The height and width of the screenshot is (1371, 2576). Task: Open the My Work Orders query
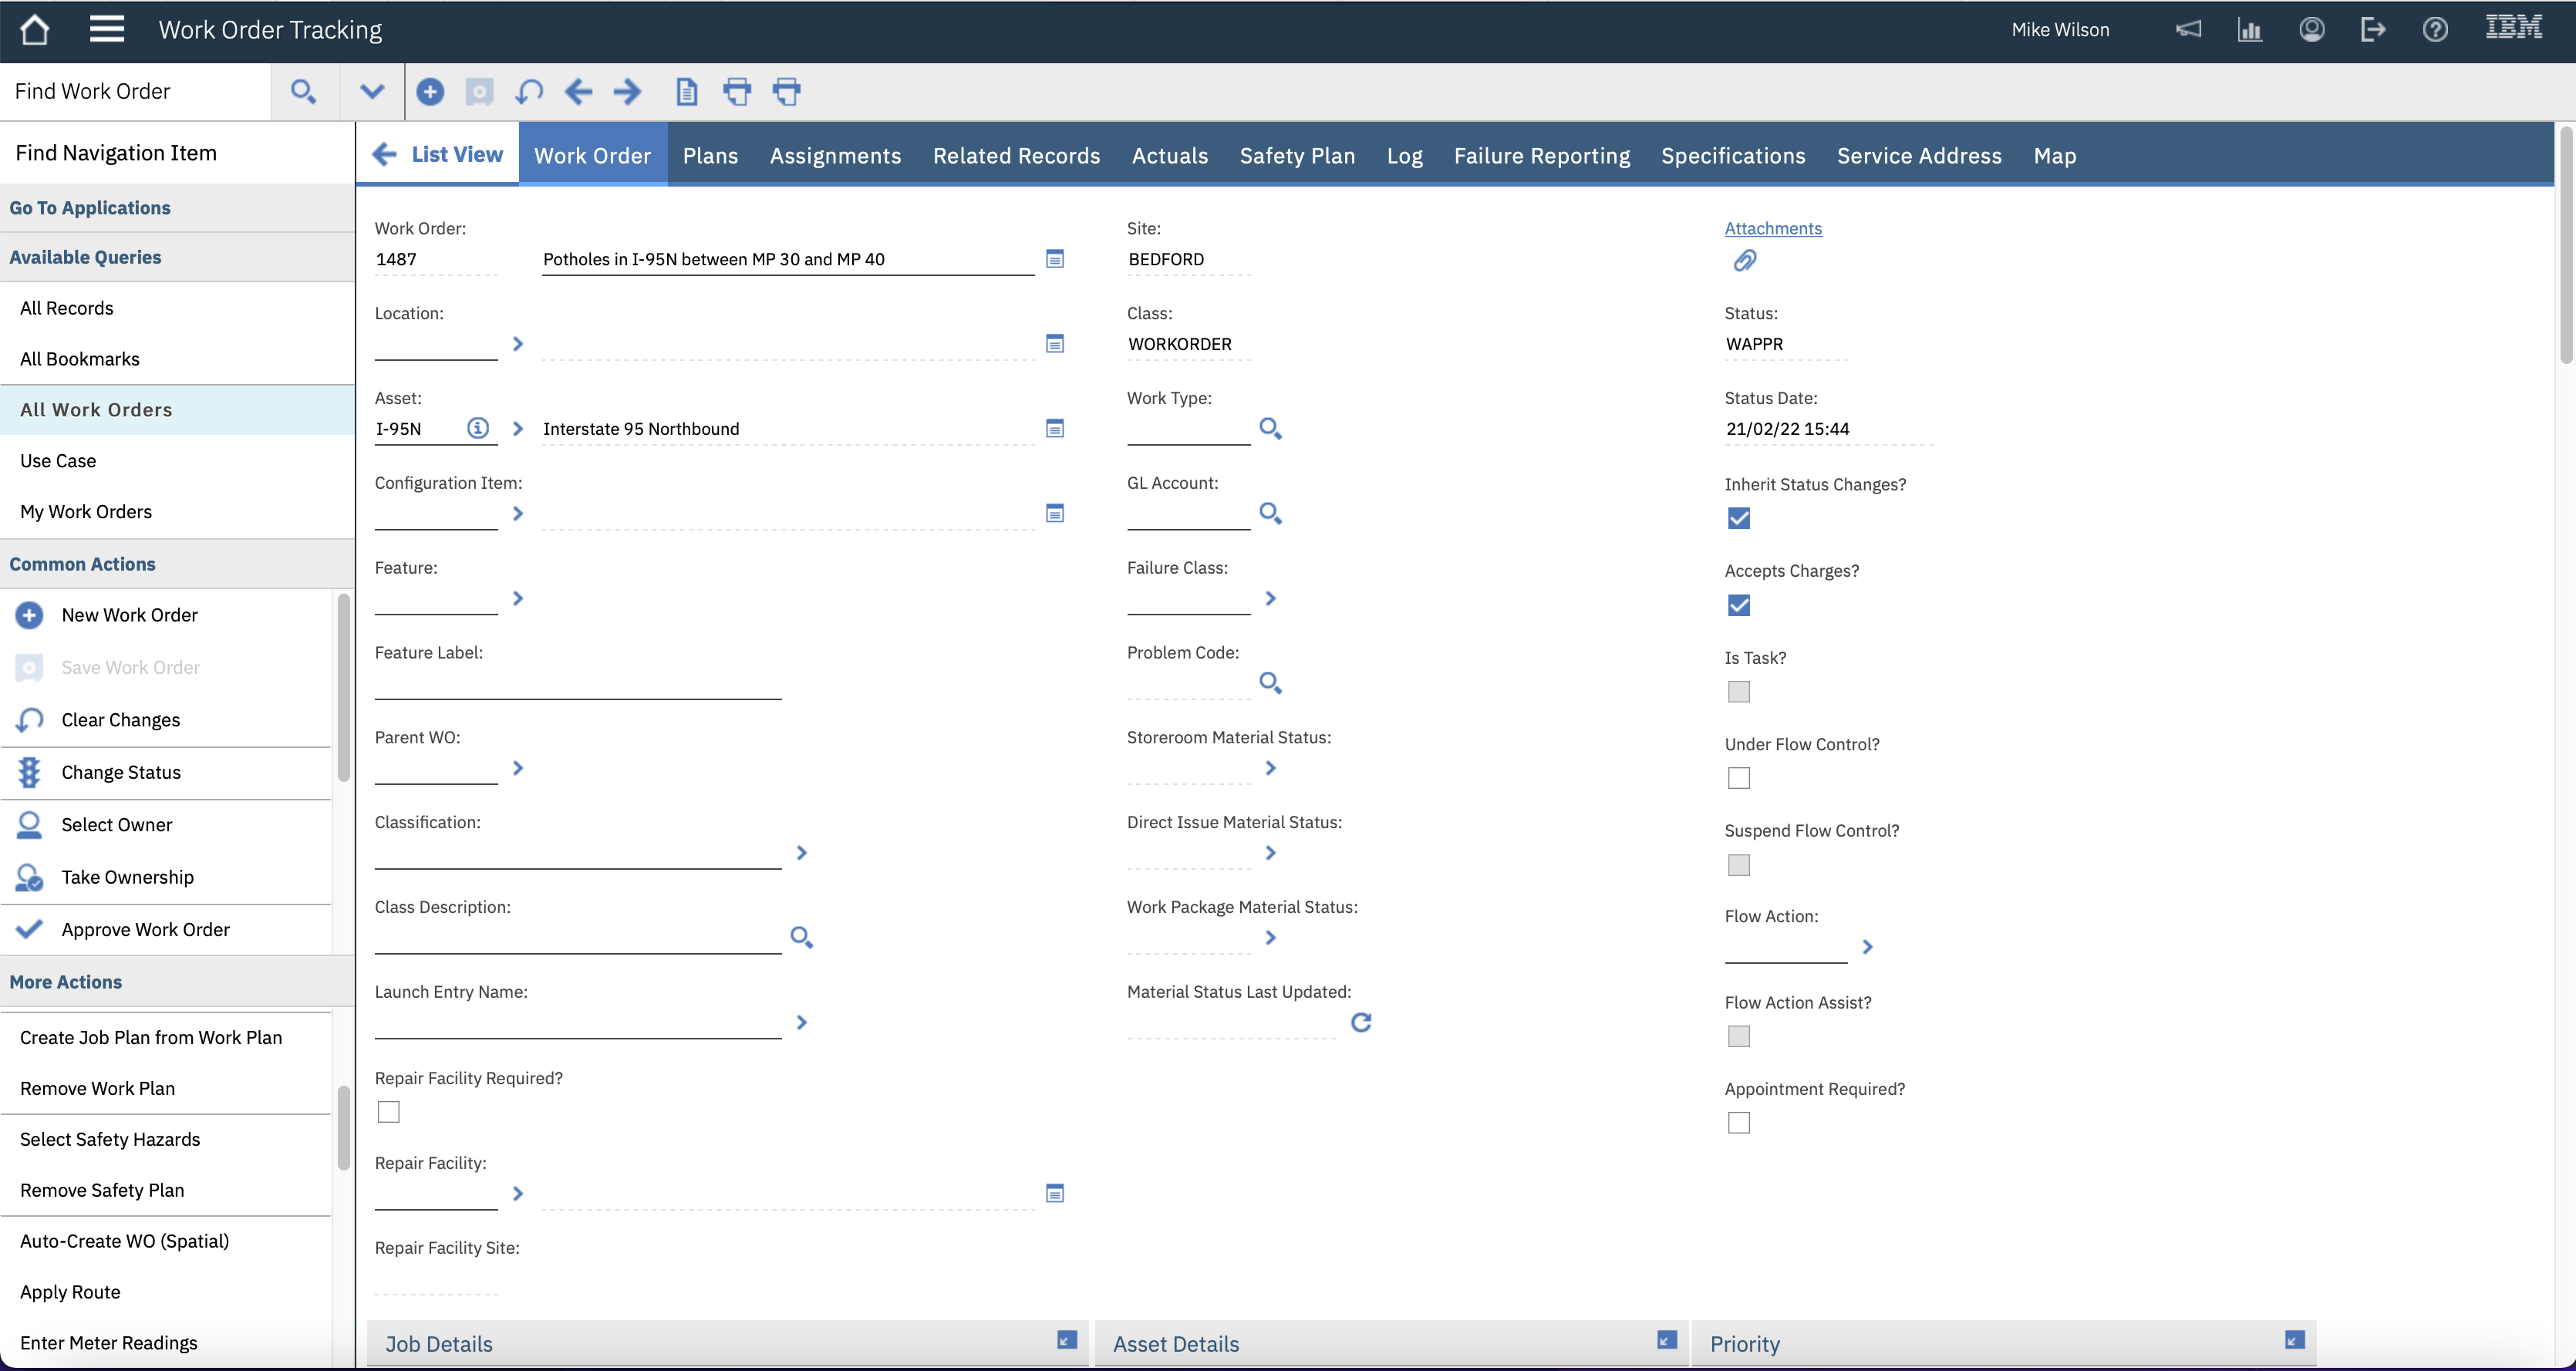(x=86, y=511)
